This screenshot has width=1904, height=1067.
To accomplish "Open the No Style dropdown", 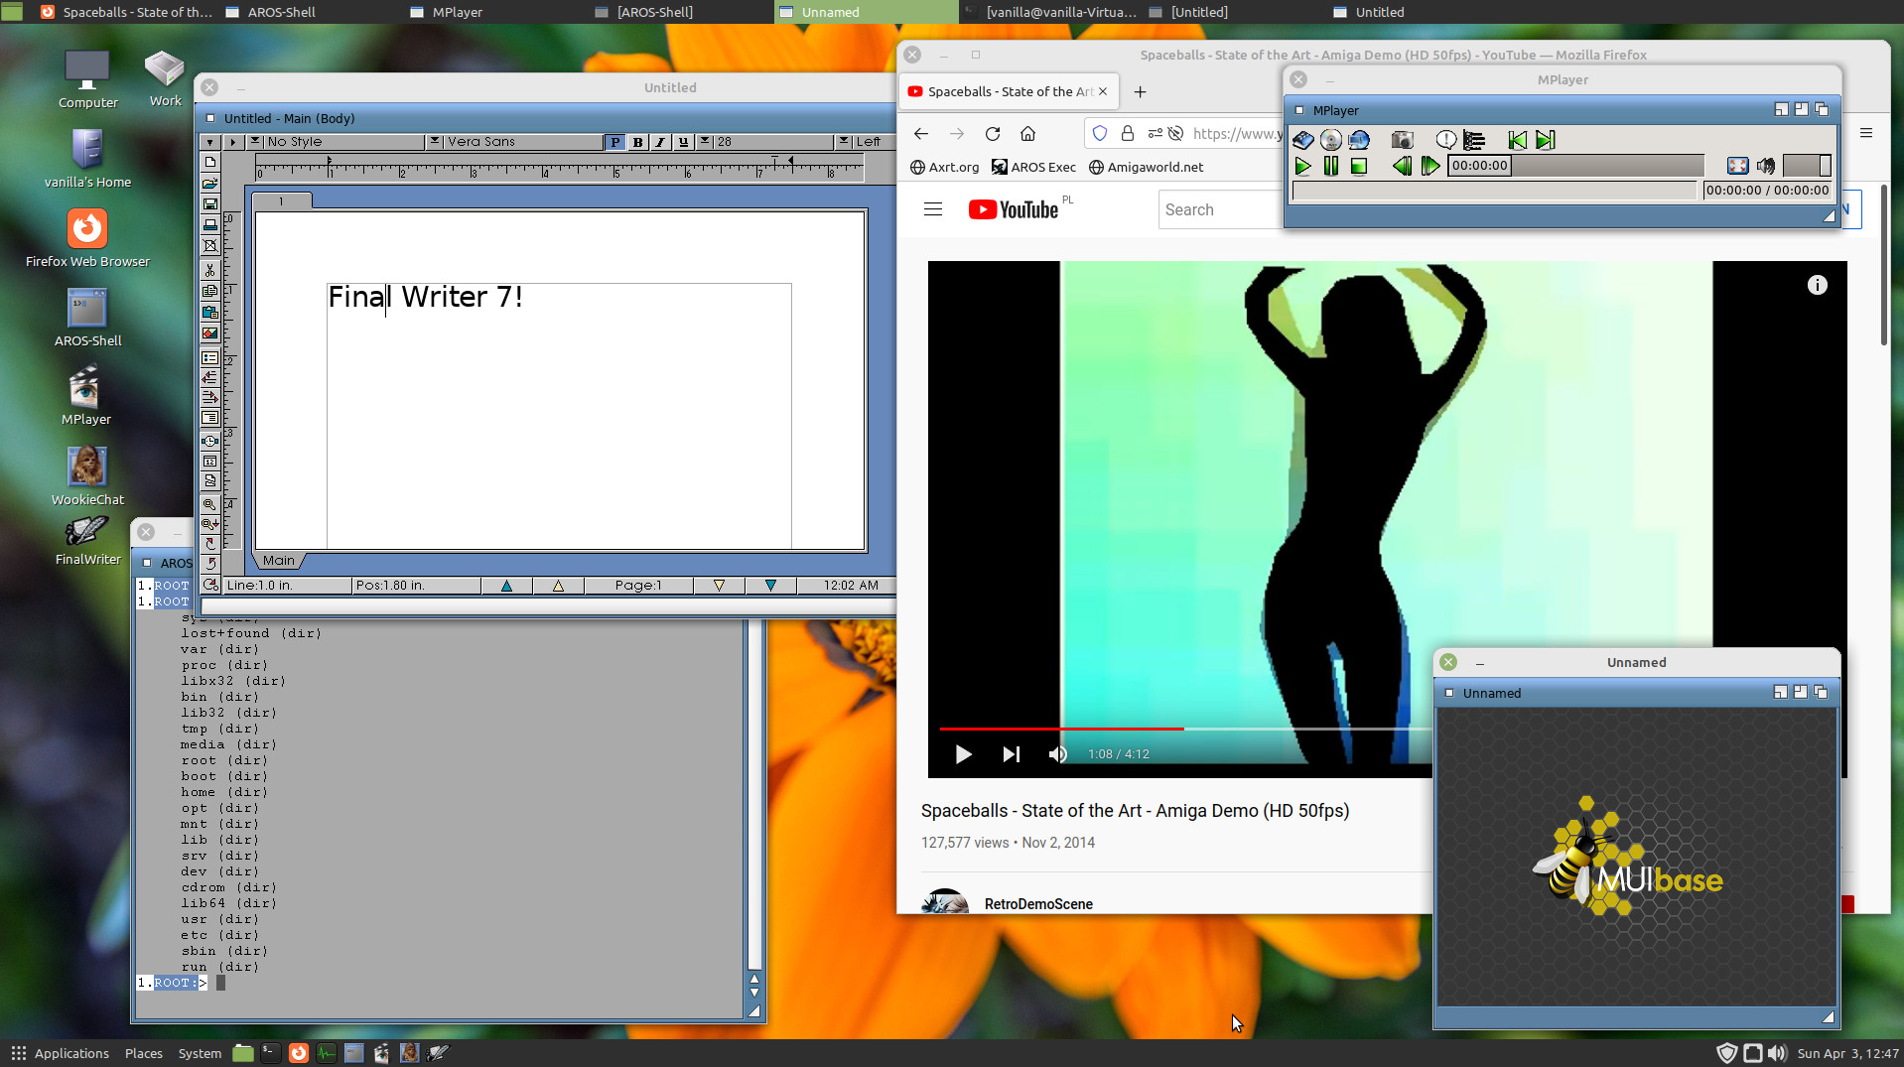I will pyautogui.click(x=255, y=142).
